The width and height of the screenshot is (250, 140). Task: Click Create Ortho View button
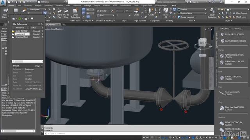point(75,14)
